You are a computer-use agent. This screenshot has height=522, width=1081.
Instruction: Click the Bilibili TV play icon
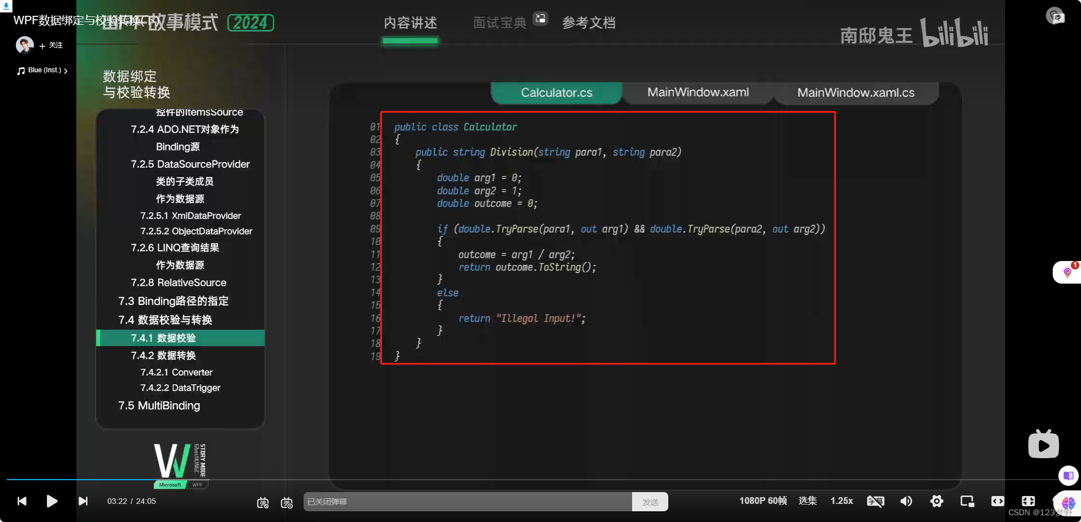click(x=1043, y=445)
